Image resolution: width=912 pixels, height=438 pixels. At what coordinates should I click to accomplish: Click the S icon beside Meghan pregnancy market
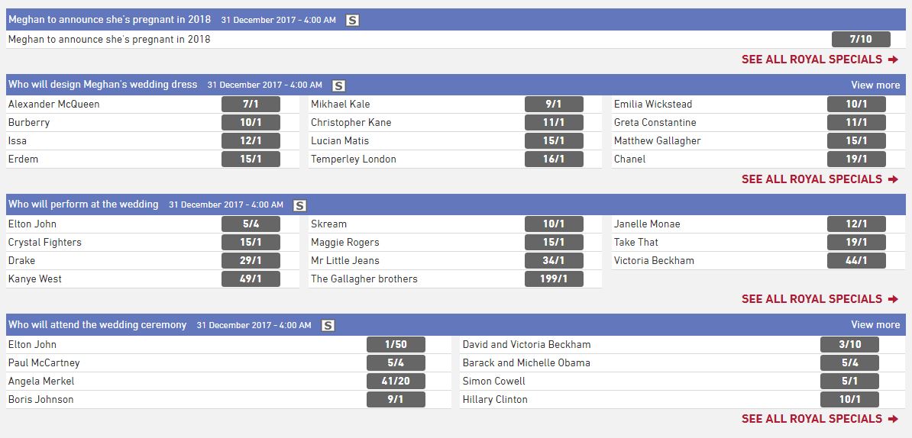pyautogui.click(x=352, y=21)
